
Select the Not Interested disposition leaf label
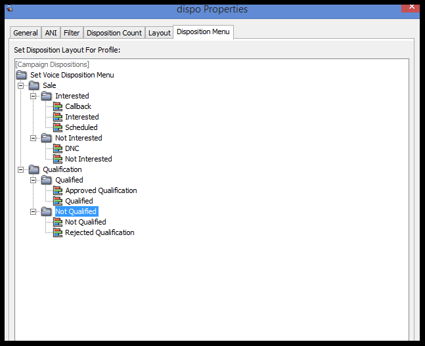tap(89, 159)
